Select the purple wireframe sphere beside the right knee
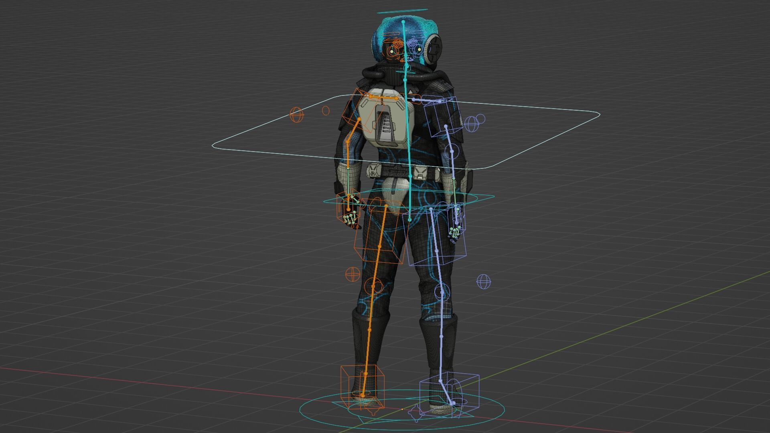This screenshot has height=433, width=770. click(x=483, y=281)
